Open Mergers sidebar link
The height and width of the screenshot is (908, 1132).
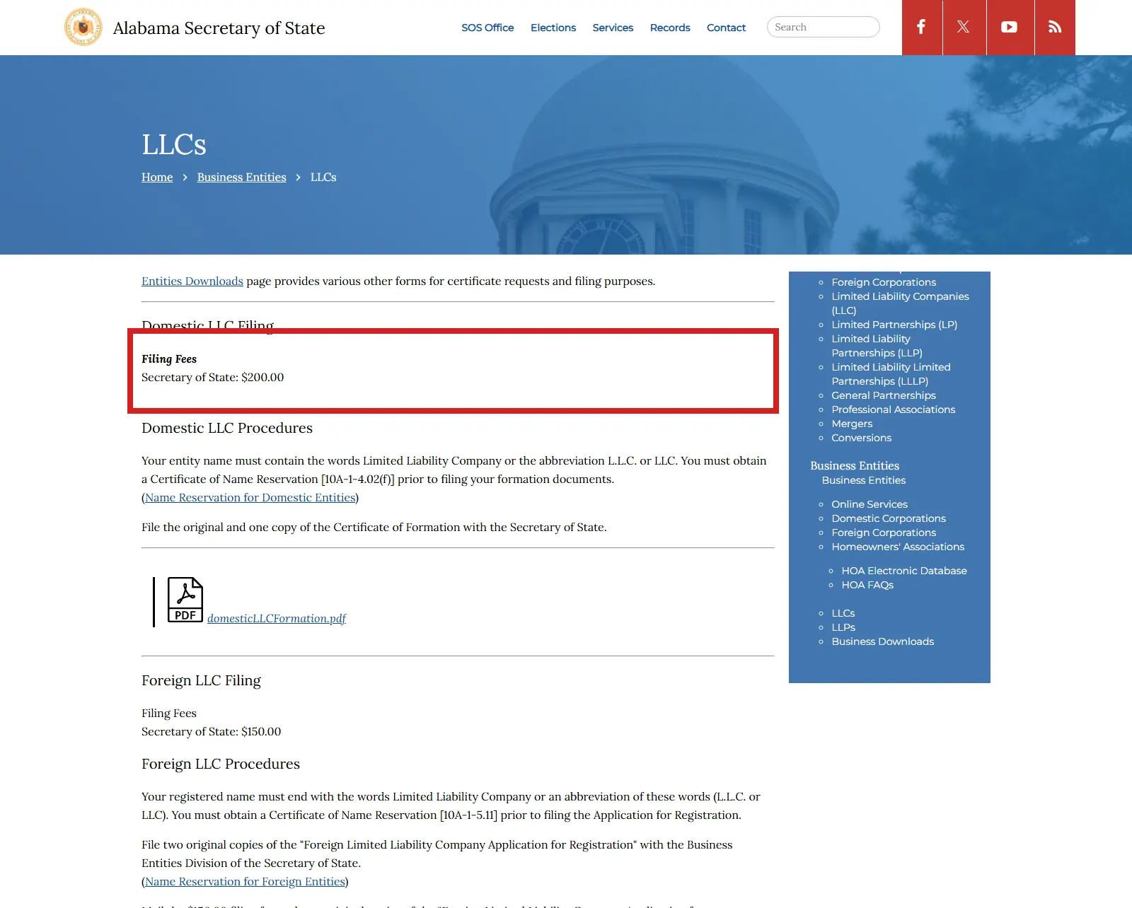pyautogui.click(x=852, y=424)
